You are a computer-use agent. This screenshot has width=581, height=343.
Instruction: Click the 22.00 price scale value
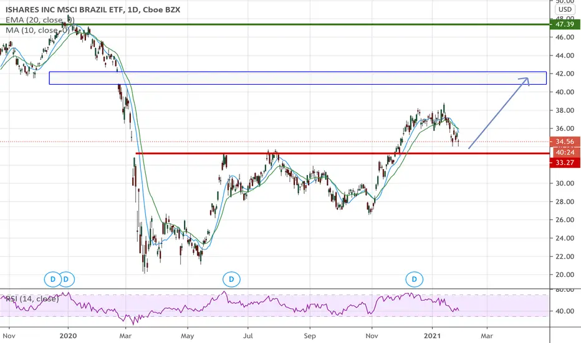(x=565, y=256)
